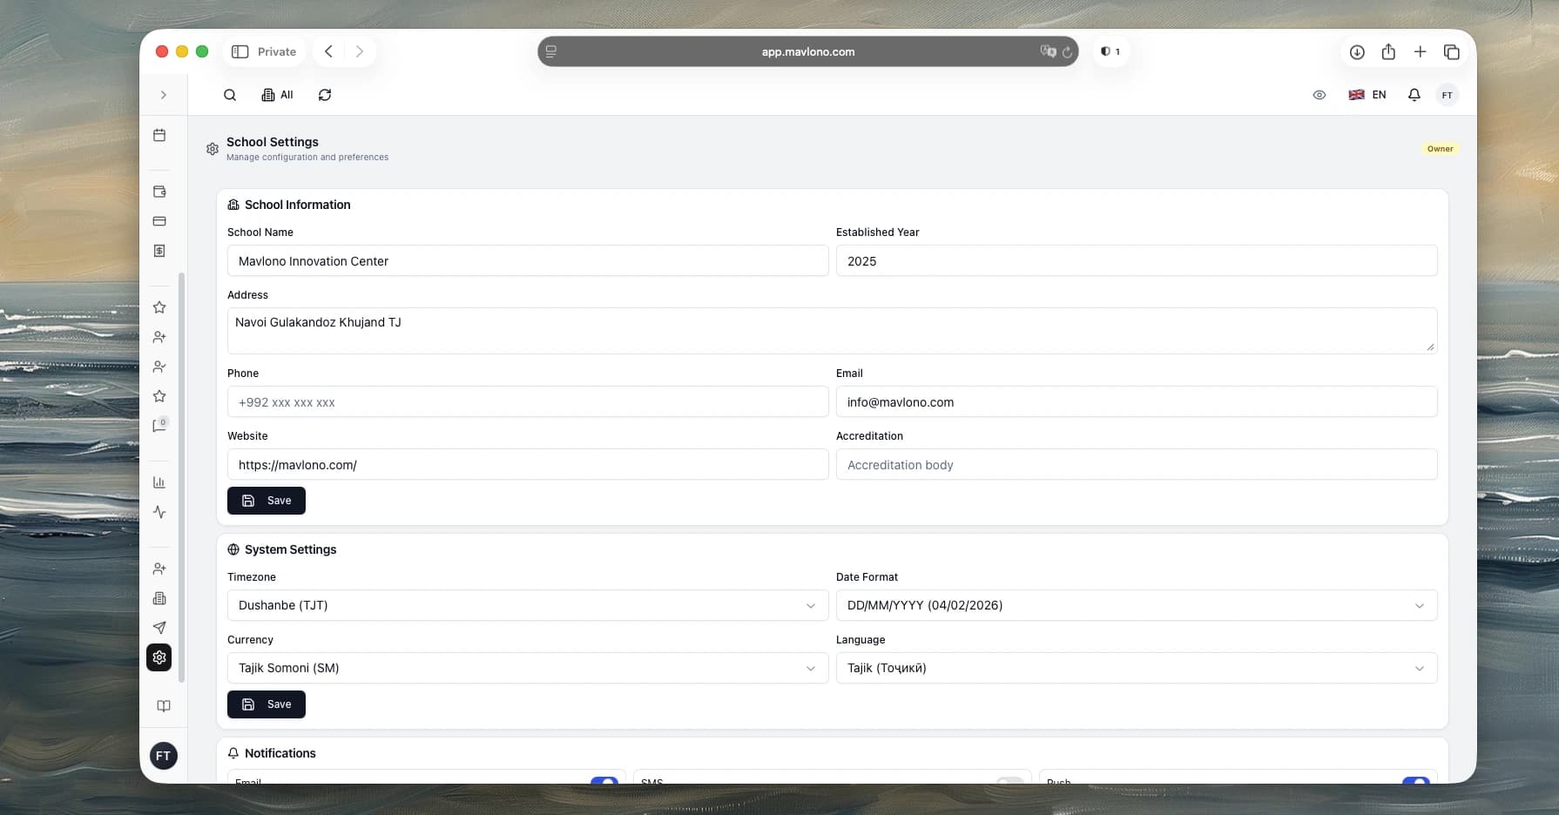Open the notifications bell icon

coord(1414,94)
